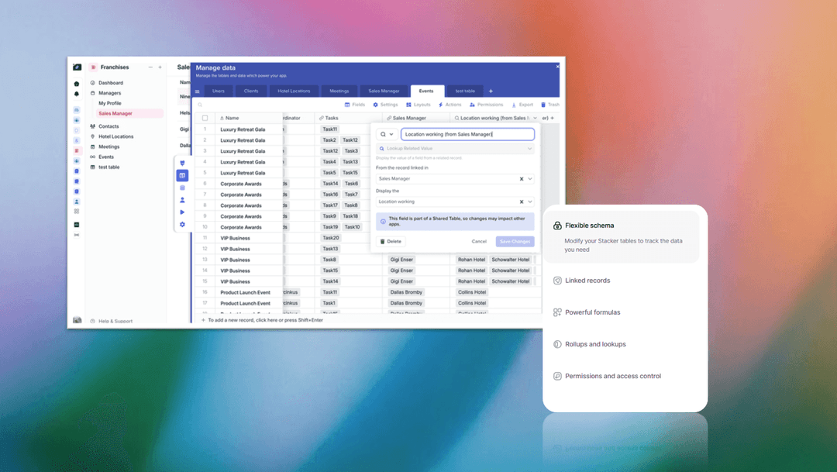This screenshot has height=472, width=837.
Task: Click the Save Changes progress-styled button's Cancel link
Action: [480, 241]
